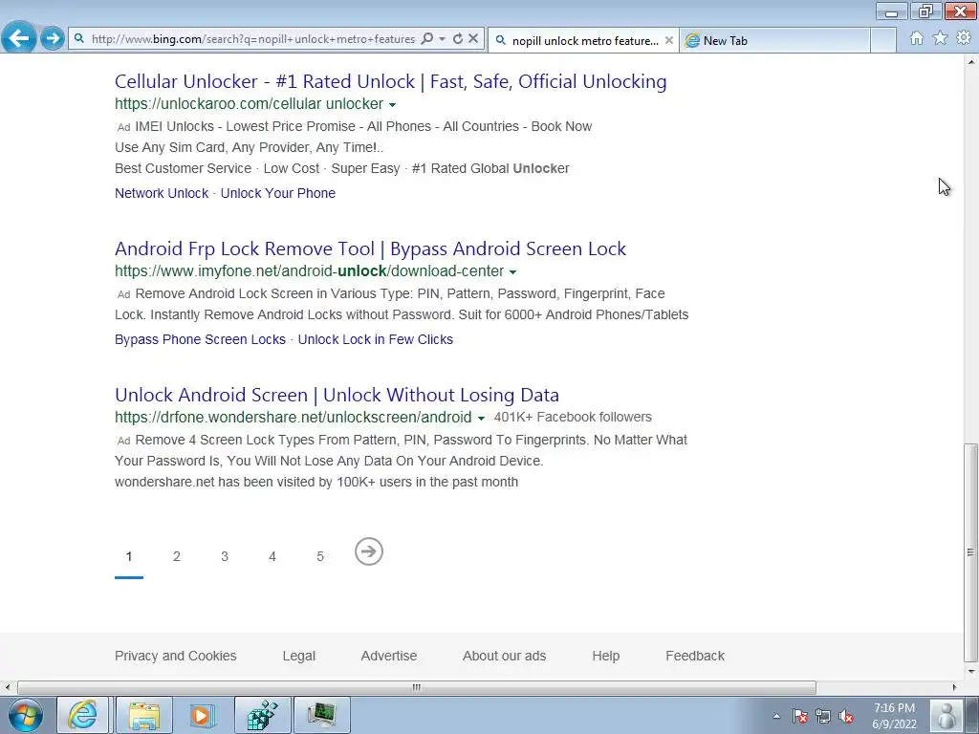Open the Help footer link

(x=605, y=656)
